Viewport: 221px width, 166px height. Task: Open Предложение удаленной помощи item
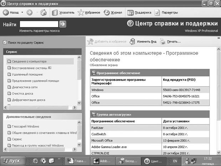click(x=33, y=81)
